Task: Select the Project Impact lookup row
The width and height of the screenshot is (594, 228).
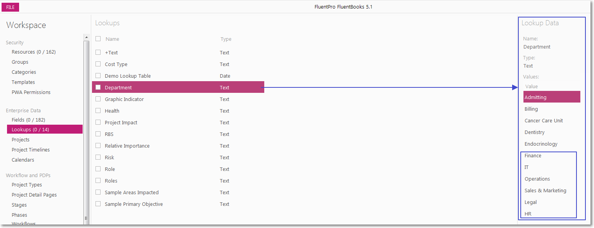Action: point(178,122)
